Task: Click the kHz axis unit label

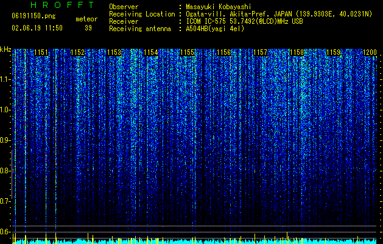Action: [x=5, y=49]
